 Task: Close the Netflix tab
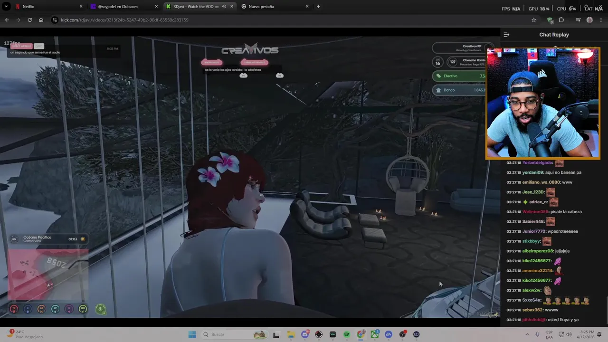click(81, 7)
